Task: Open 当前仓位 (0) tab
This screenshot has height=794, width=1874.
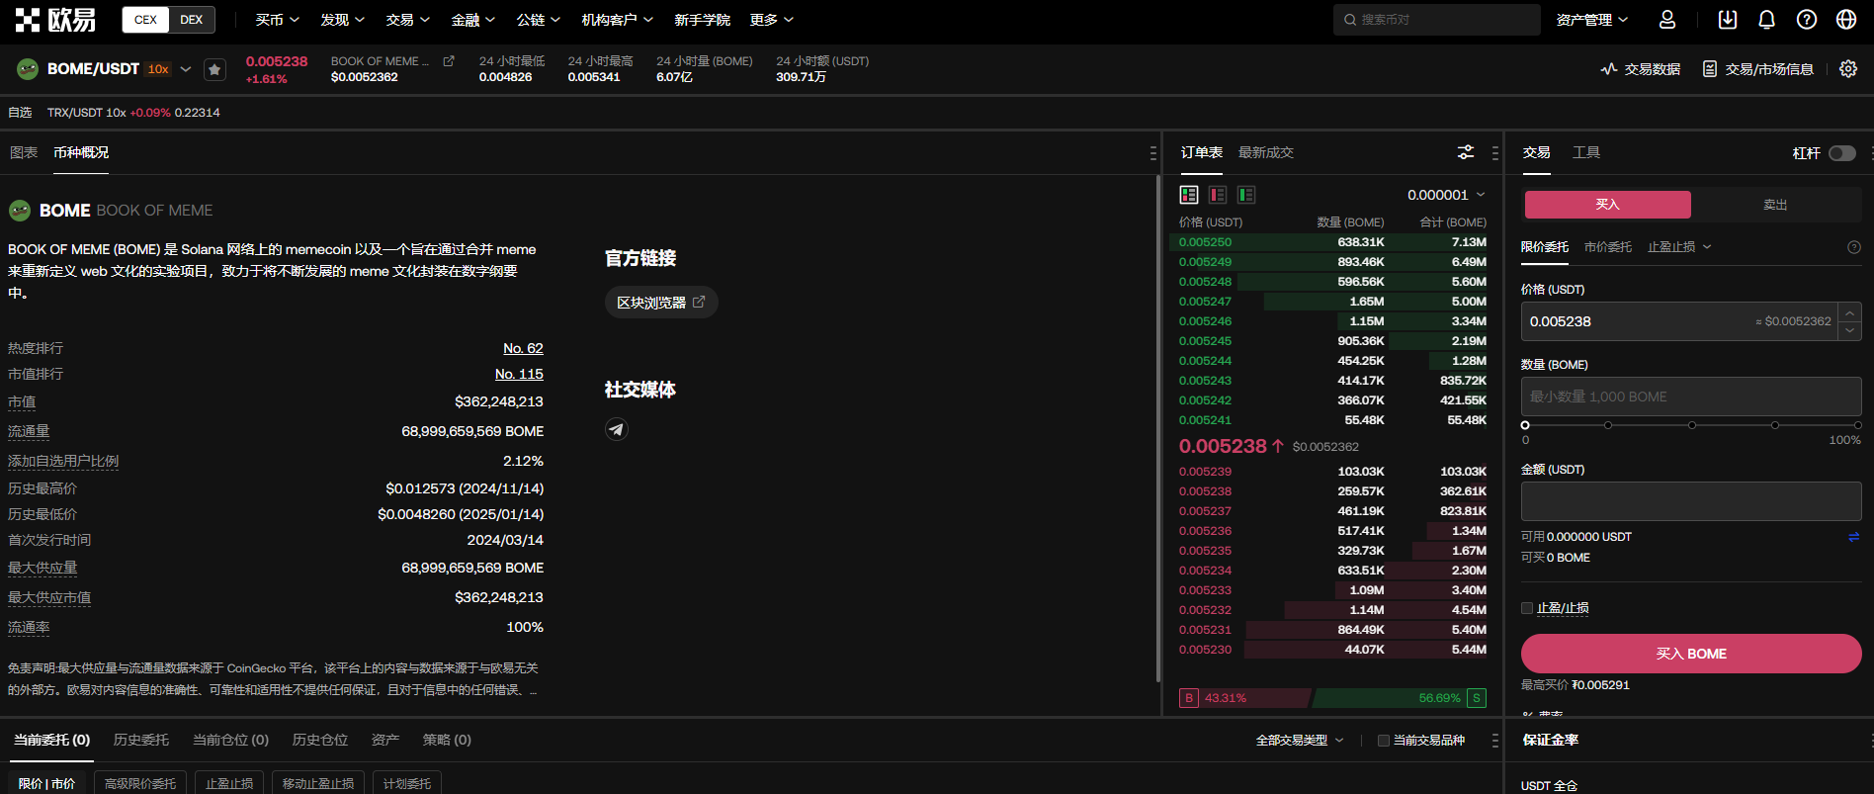Action: pyautogui.click(x=230, y=740)
